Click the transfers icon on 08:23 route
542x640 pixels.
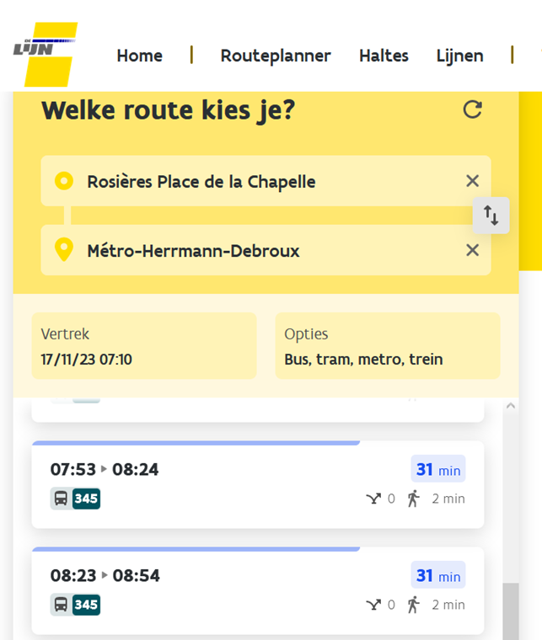[x=373, y=605]
